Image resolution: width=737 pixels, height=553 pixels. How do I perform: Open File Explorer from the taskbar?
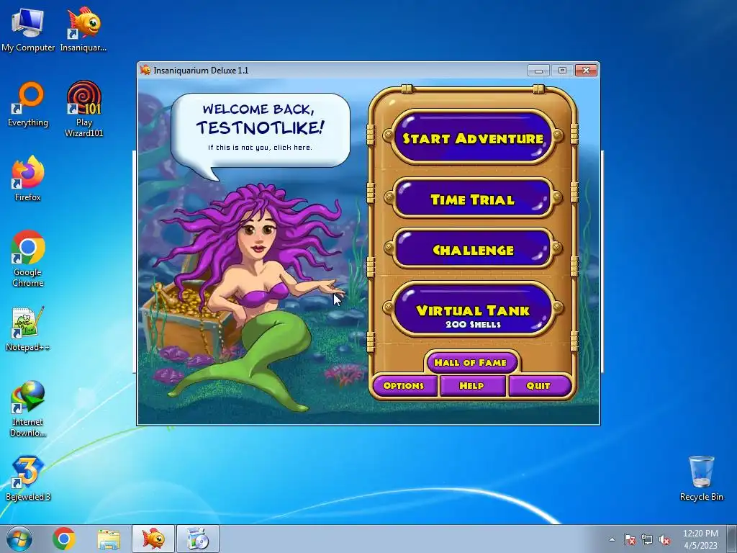coord(109,539)
